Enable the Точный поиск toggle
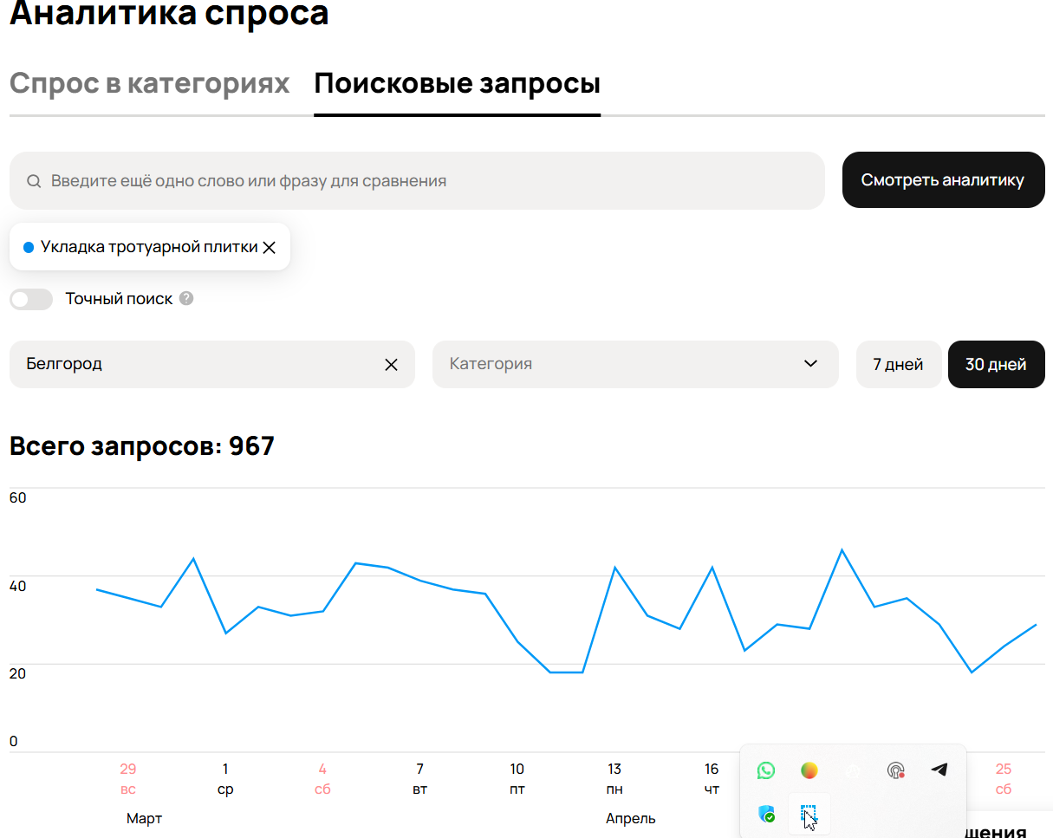1053x838 pixels. click(x=31, y=300)
